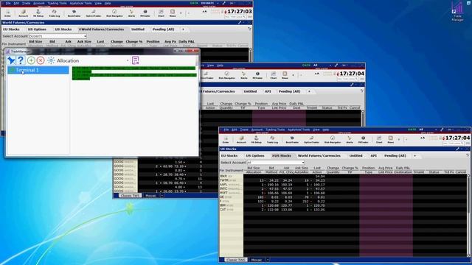Switch to the API tab in the bottom-right TWS window

374,156
